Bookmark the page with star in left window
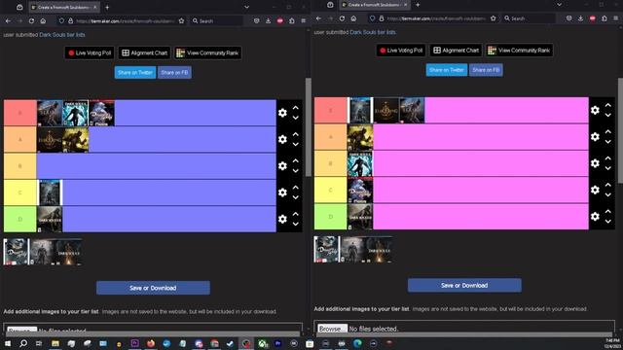The height and width of the screenshot is (350, 623). 182,20
